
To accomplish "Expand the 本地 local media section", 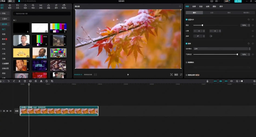I will tap(5, 13).
